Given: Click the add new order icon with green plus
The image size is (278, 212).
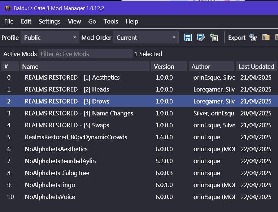Looking at the screenshot, I should [x=214, y=38].
